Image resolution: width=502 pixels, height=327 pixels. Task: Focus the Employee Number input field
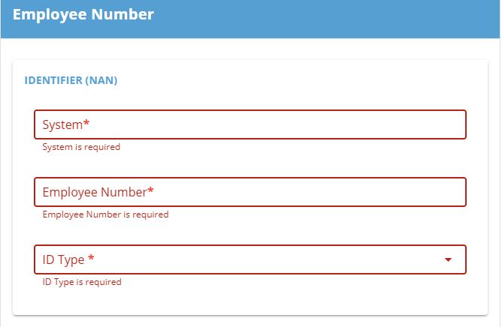click(250, 192)
